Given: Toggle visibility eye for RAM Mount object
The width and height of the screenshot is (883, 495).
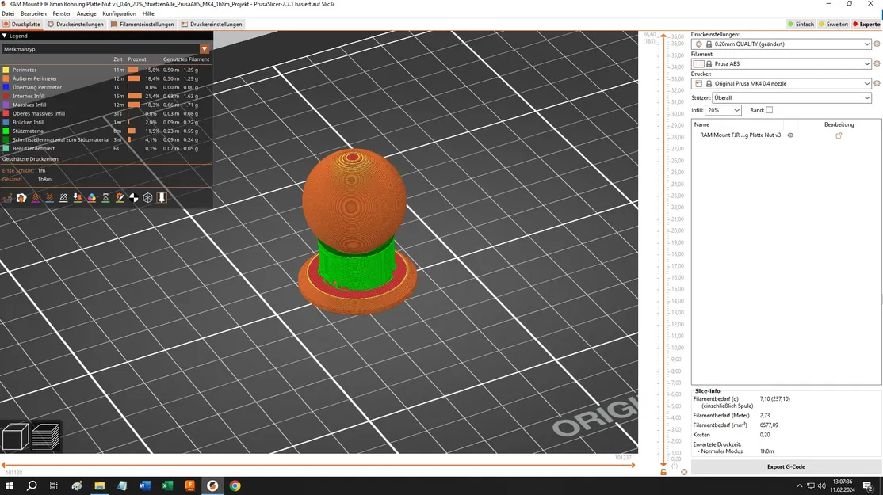Looking at the screenshot, I should point(790,135).
